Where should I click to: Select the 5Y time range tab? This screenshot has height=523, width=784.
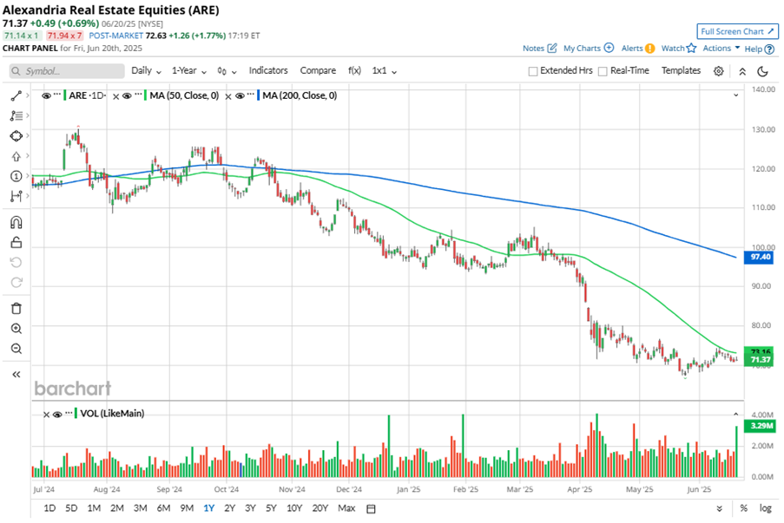271,508
